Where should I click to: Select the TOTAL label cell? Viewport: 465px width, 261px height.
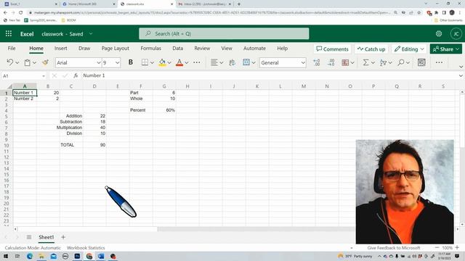[71, 145]
